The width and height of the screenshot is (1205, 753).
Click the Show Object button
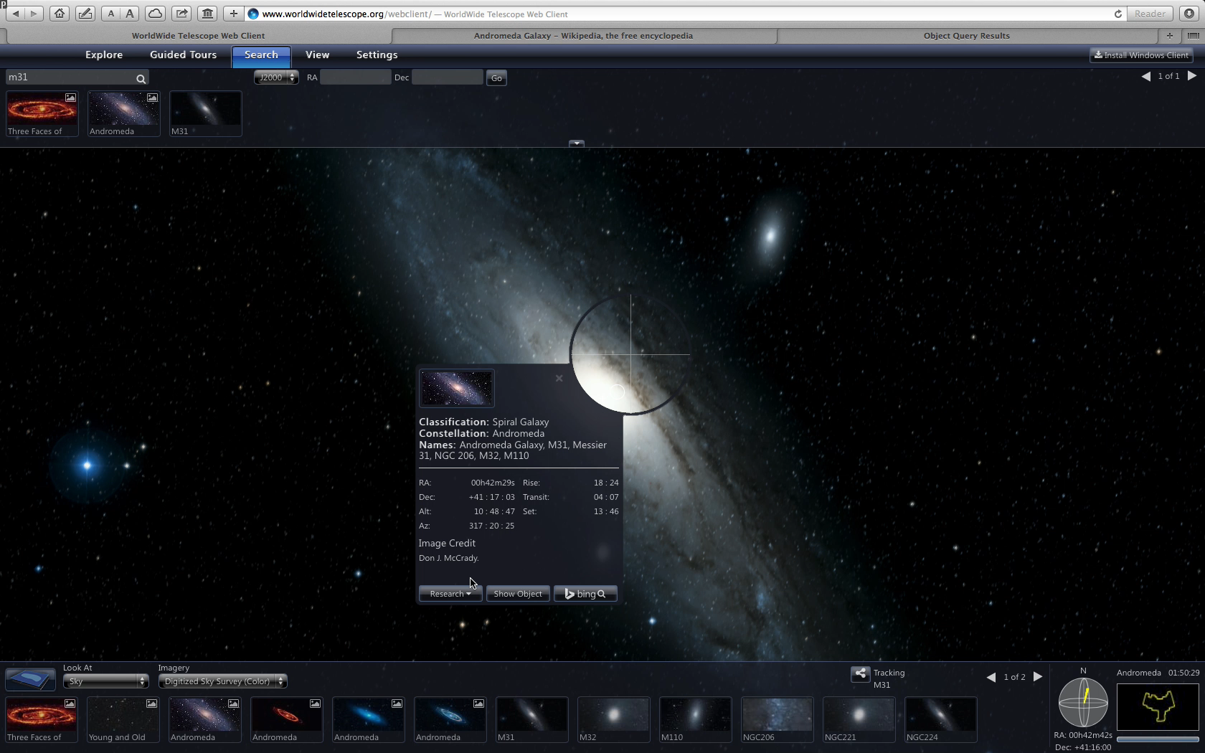click(518, 594)
